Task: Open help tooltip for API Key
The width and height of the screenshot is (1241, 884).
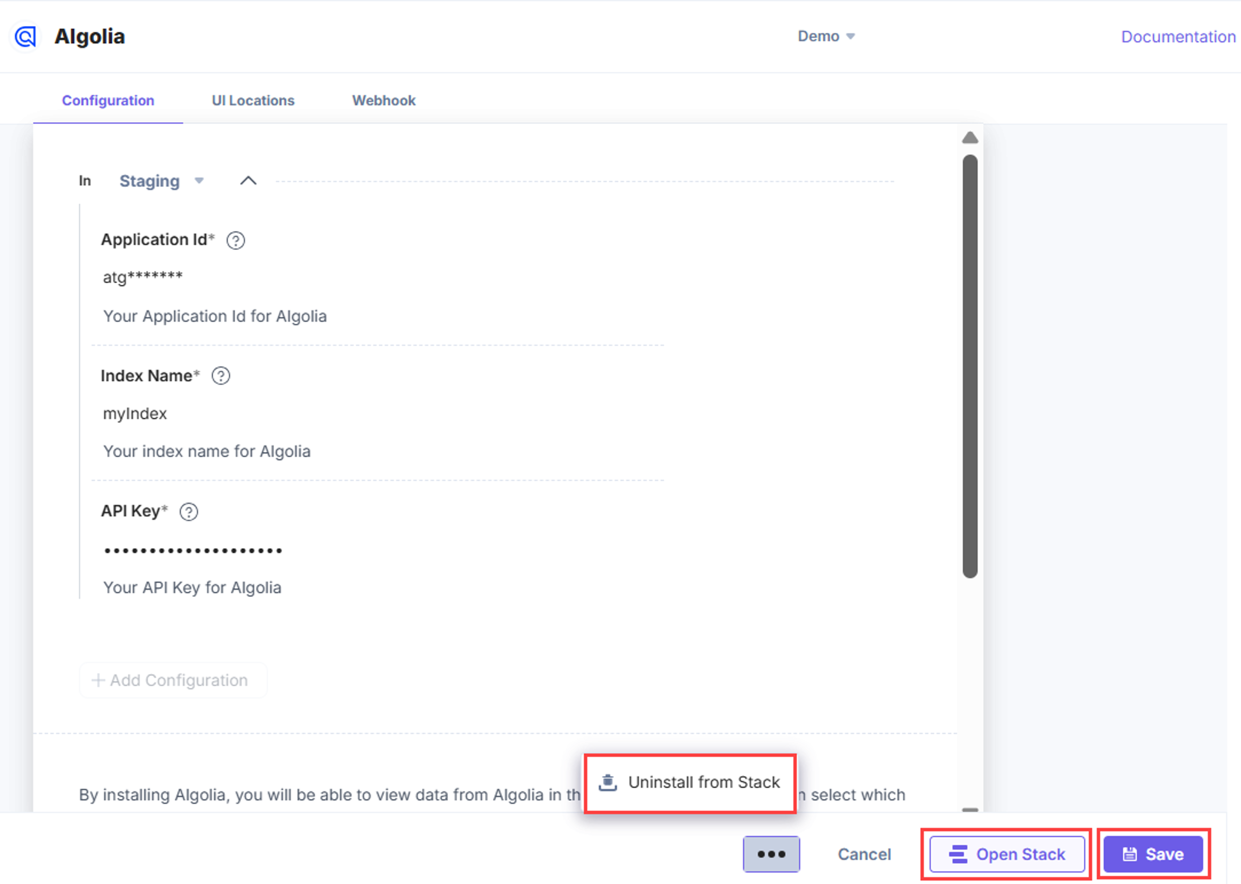Action: [189, 512]
